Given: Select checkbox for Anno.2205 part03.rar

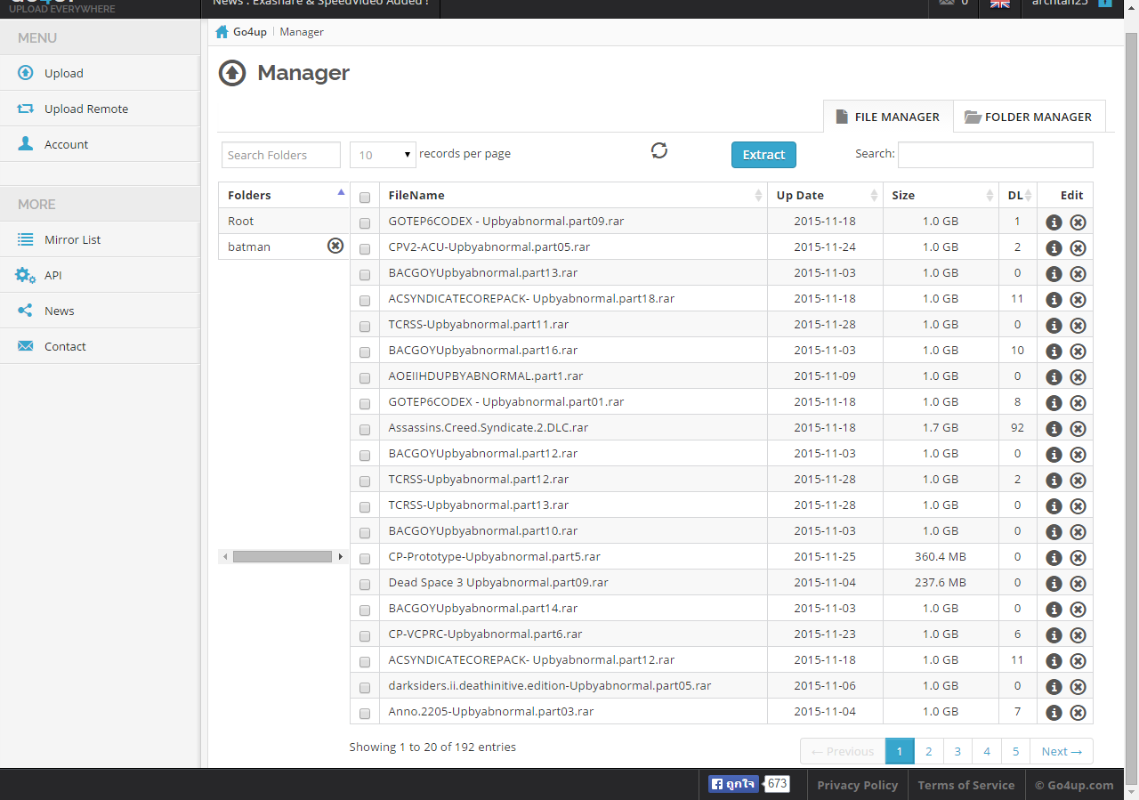Looking at the screenshot, I should pyautogui.click(x=365, y=713).
